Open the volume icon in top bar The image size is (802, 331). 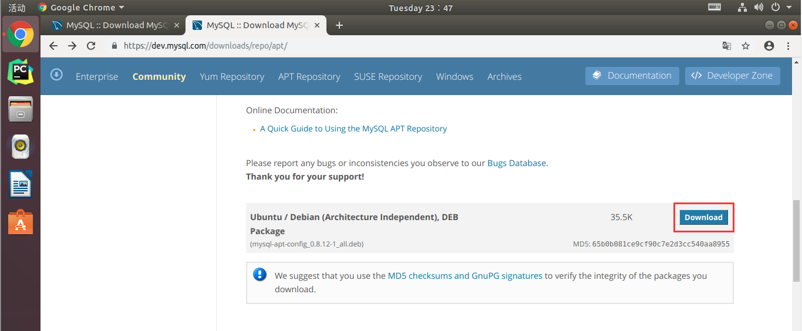(x=759, y=8)
